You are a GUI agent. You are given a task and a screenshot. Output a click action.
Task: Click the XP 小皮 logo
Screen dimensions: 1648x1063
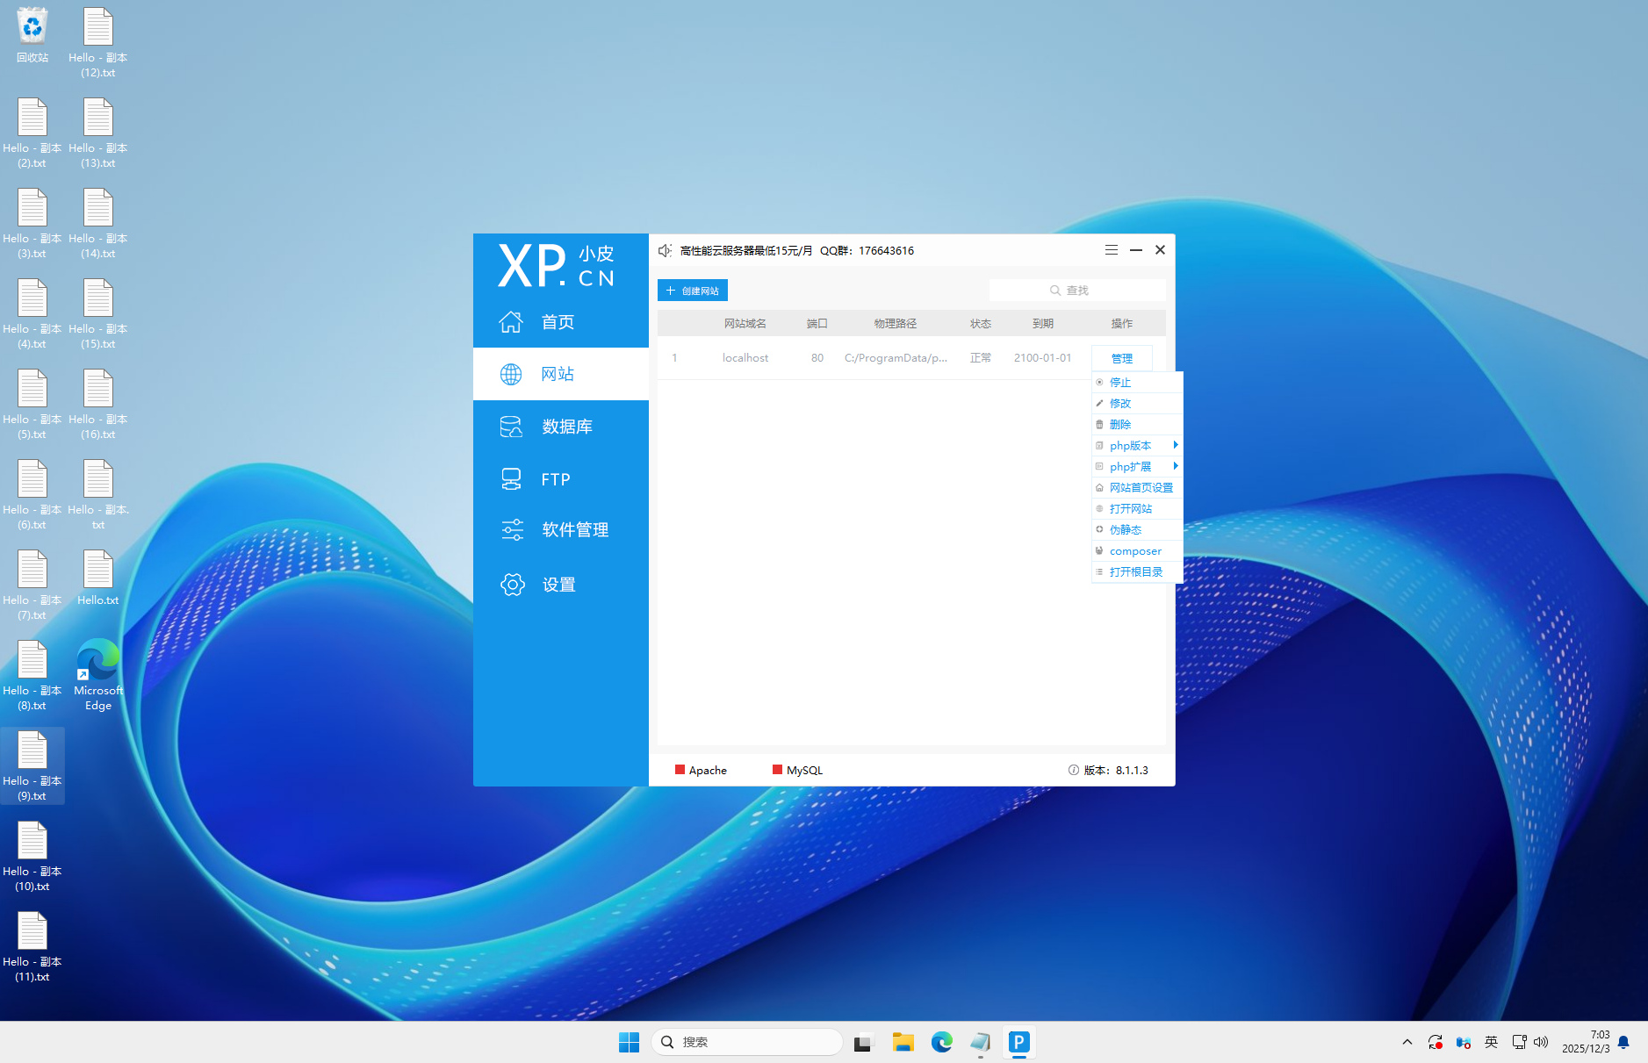(557, 265)
